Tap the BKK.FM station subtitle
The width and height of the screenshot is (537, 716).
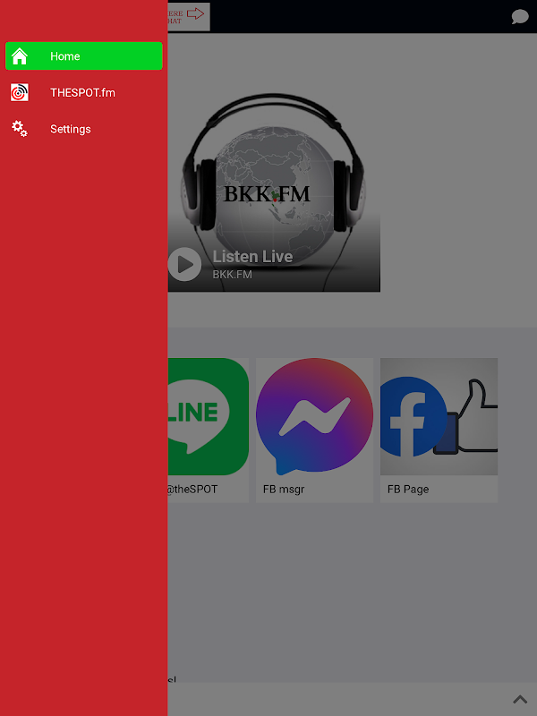pos(233,275)
